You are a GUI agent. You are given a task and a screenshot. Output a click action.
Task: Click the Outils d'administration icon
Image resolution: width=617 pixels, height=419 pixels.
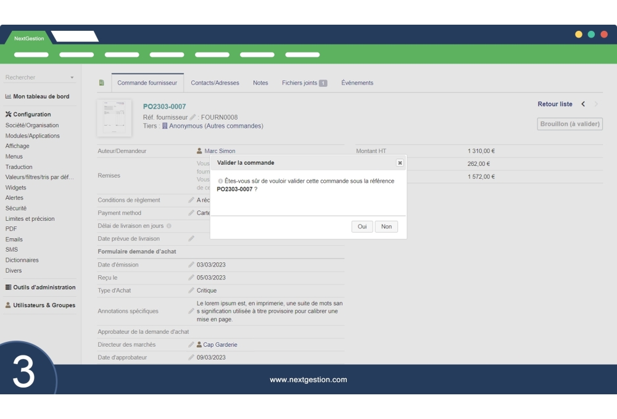[7, 288]
